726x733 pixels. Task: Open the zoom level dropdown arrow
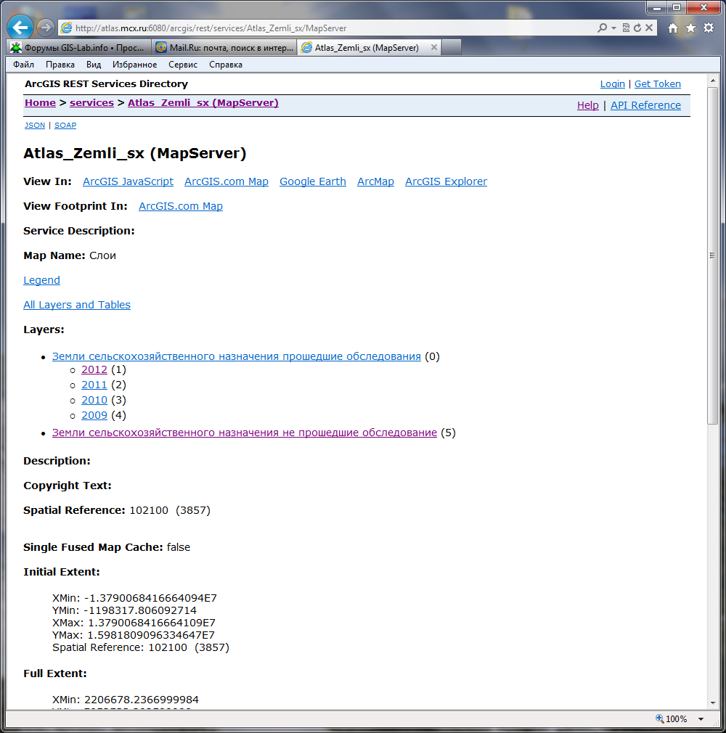click(701, 719)
